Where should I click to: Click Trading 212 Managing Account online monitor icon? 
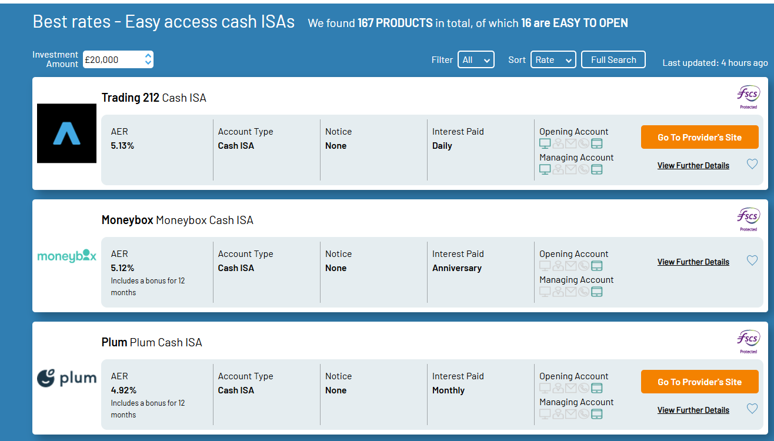545,169
